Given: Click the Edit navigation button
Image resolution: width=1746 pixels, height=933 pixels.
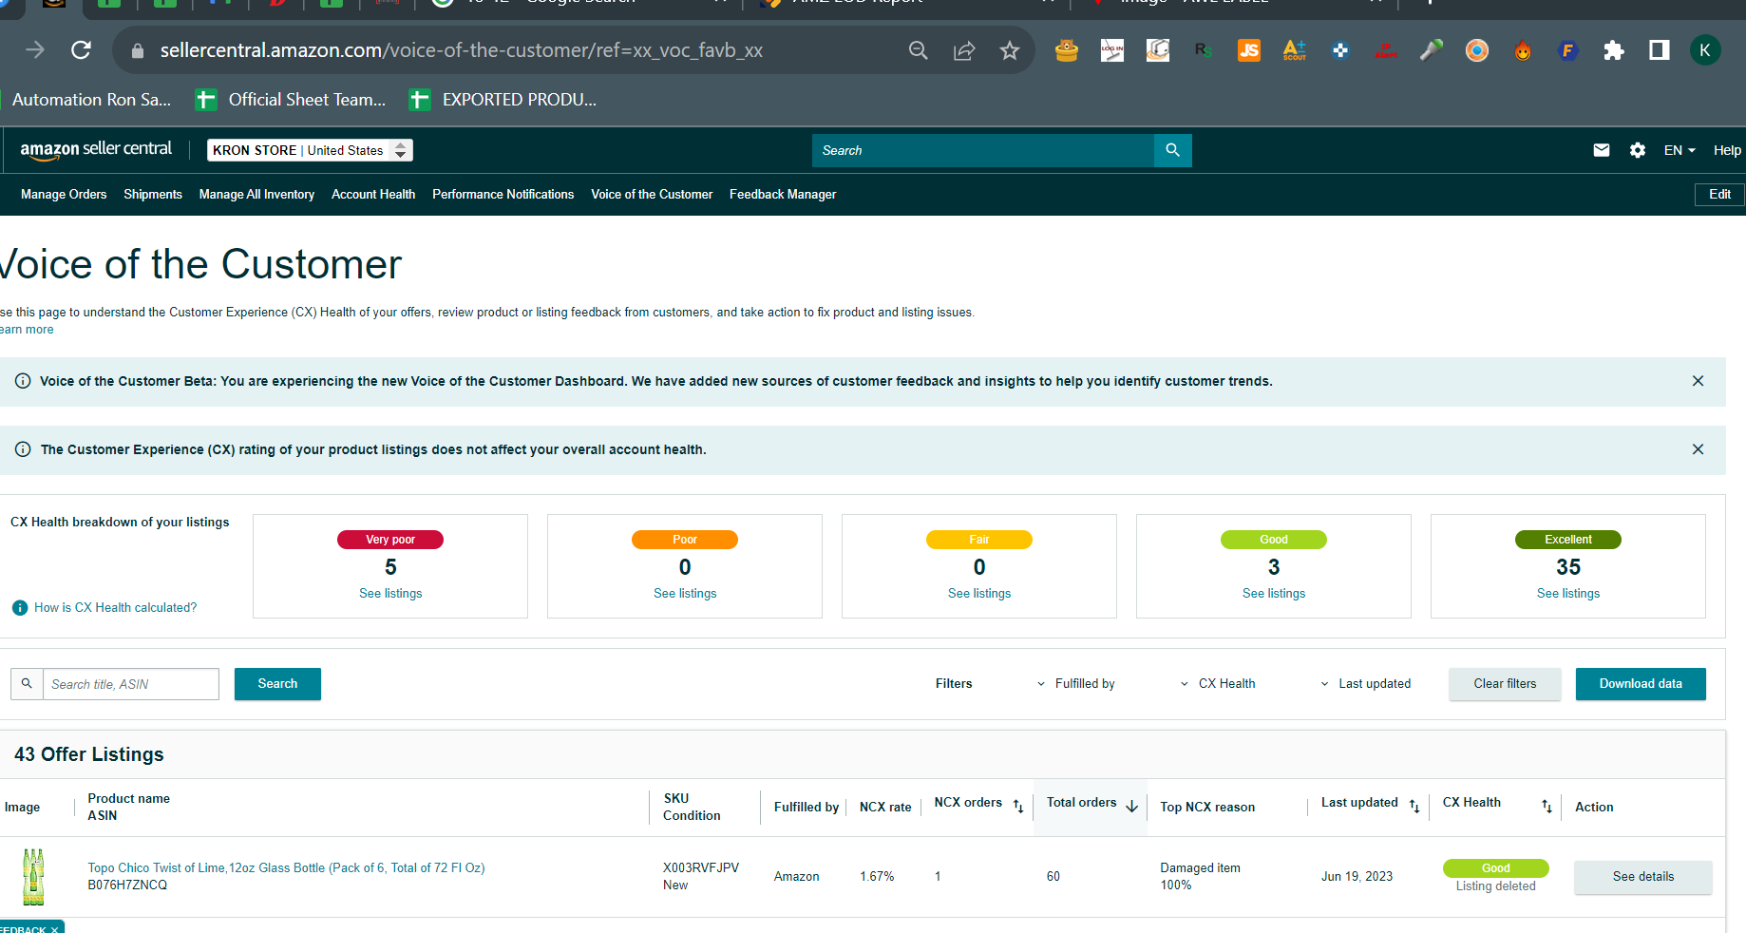Looking at the screenshot, I should [x=1719, y=194].
